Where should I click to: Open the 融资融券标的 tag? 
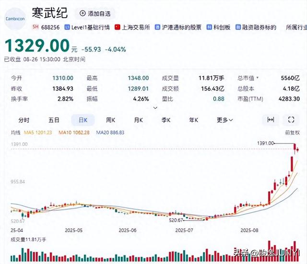pyautogui.click(x=256, y=27)
